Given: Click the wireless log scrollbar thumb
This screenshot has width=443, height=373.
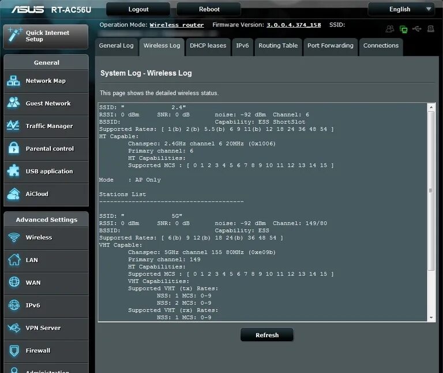Looking at the screenshot, I should (x=431, y=191).
